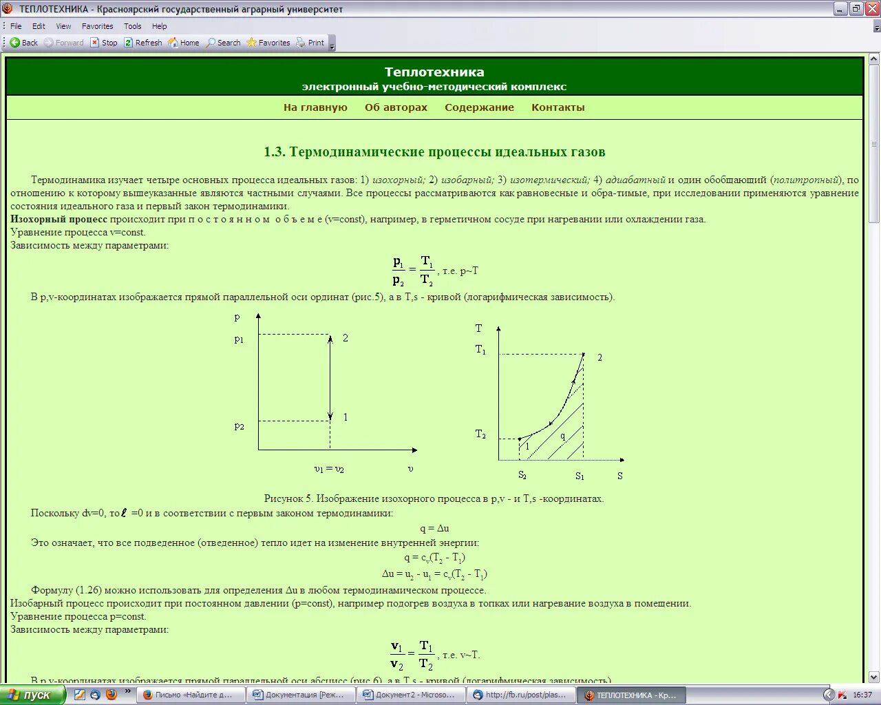This screenshot has height=705, width=881.
Task: Launch the first quick launch icon
Action: [x=79, y=695]
